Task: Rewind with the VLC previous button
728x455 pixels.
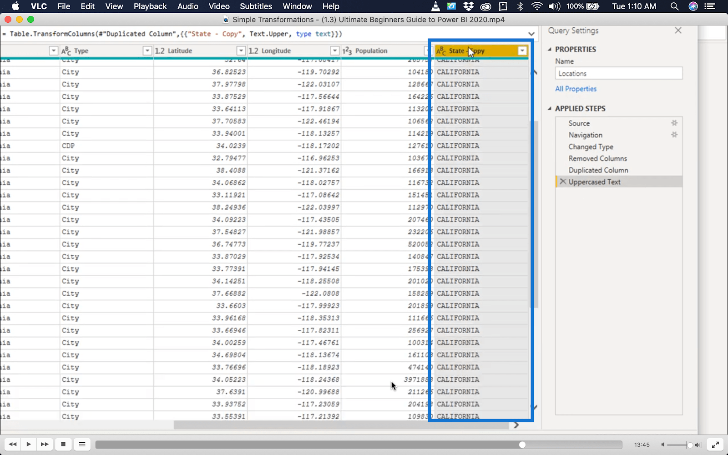Action: click(13, 445)
